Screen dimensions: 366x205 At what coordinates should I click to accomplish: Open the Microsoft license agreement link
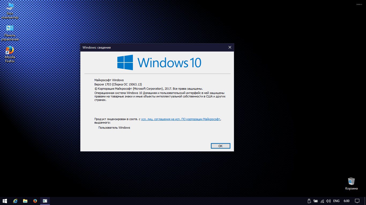181,119
